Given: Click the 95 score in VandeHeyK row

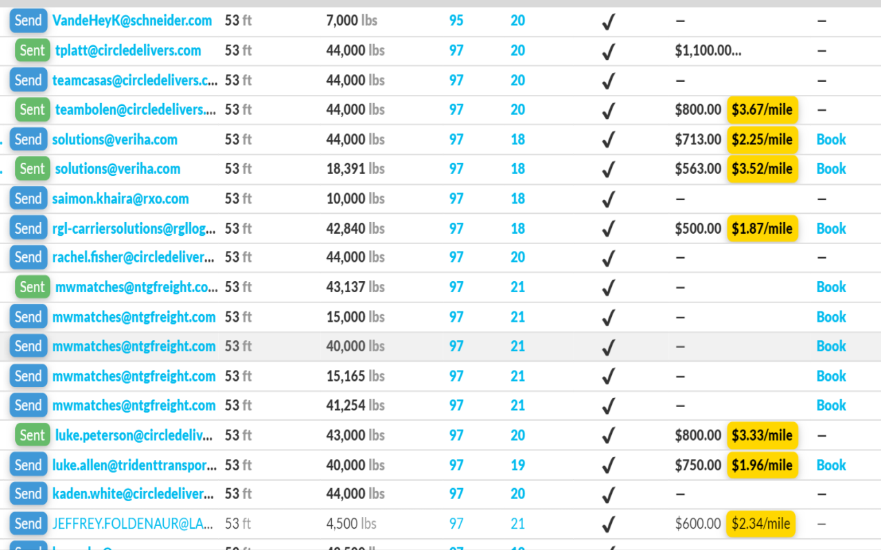Looking at the screenshot, I should tap(456, 21).
